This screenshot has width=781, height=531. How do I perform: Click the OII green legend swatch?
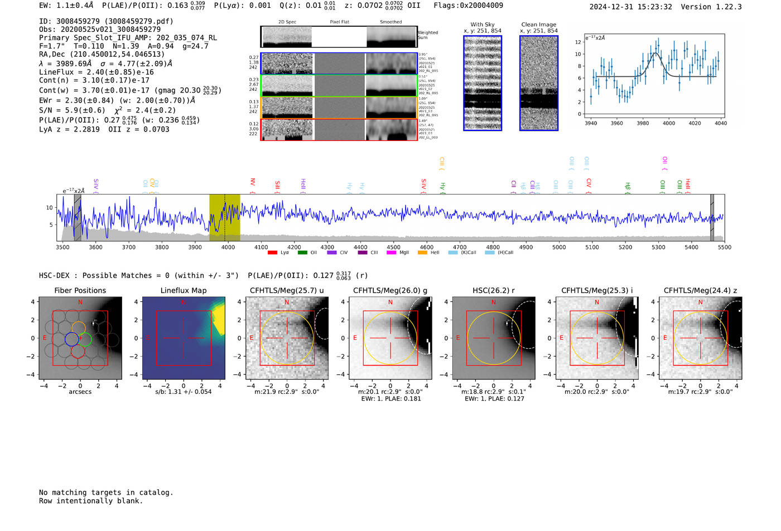[302, 252]
